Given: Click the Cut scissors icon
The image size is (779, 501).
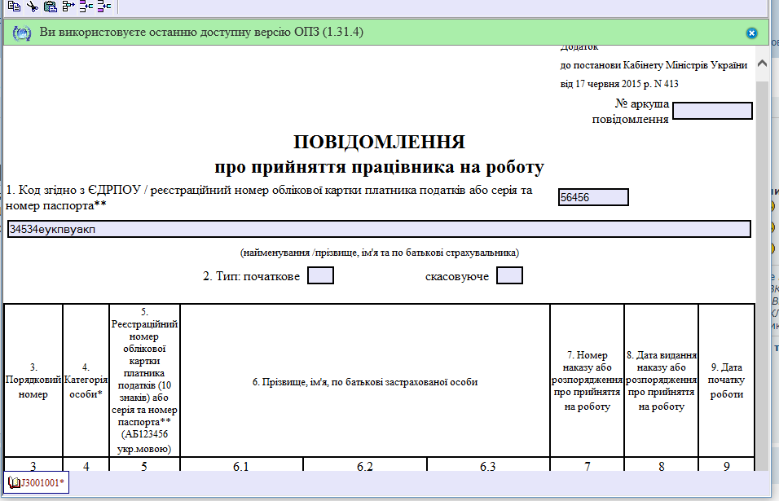Looking at the screenshot, I should (33, 7).
